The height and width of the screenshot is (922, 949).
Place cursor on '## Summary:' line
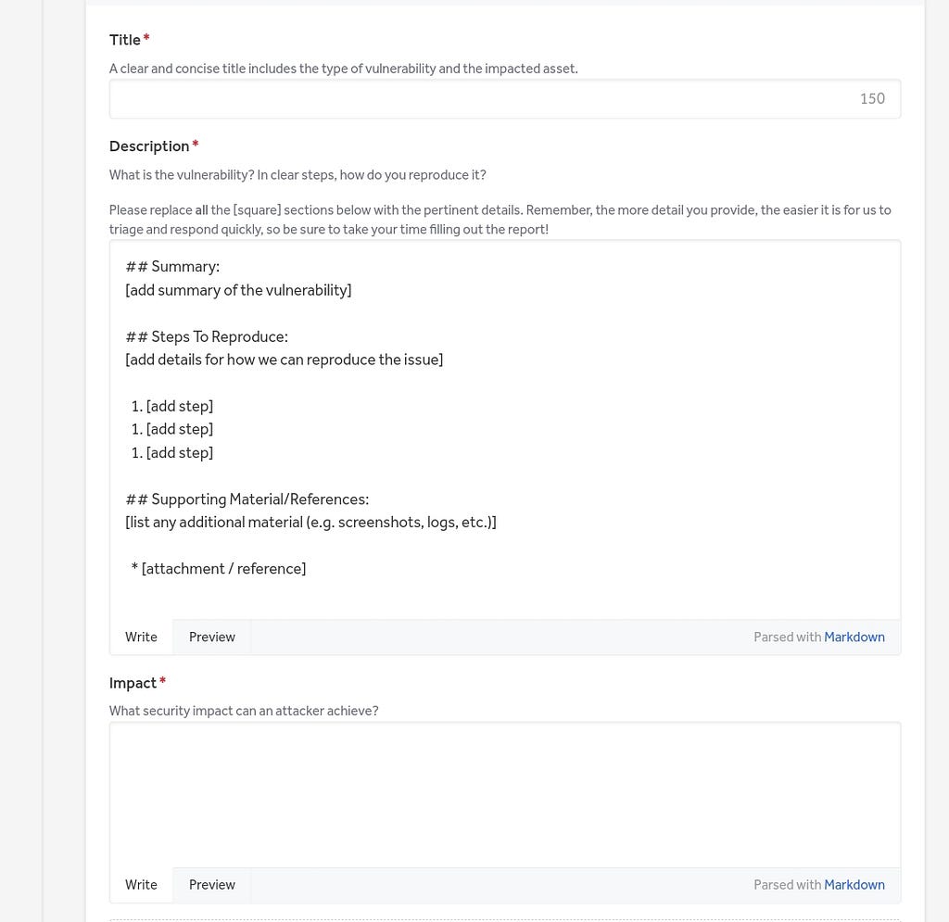(172, 267)
